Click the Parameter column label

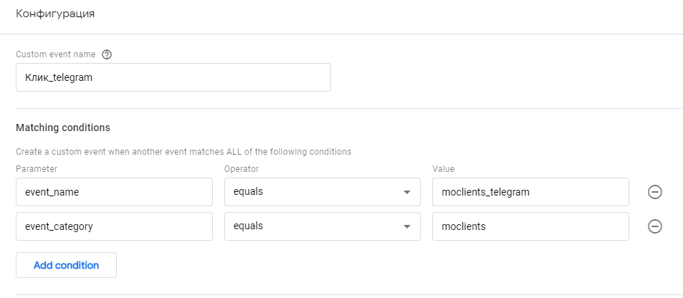36,169
